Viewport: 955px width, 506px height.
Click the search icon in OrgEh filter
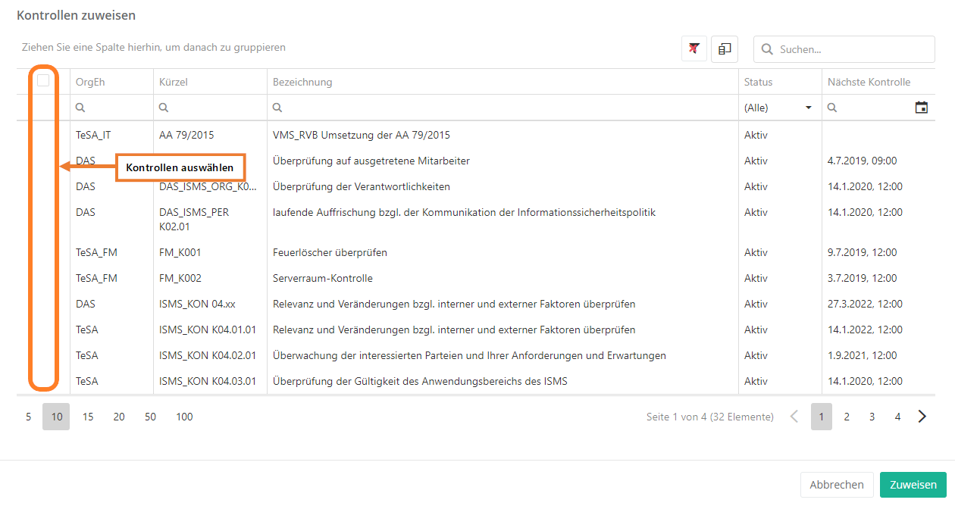pos(80,108)
